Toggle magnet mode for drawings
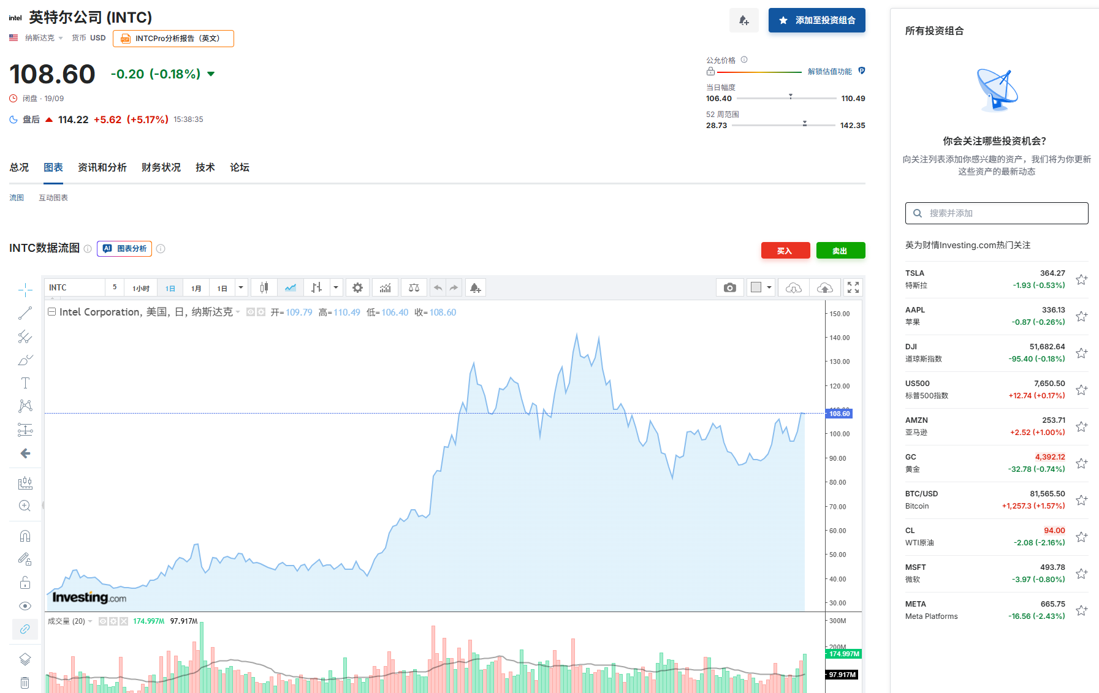This screenshot has height=693, width=1099. point(25,536)
